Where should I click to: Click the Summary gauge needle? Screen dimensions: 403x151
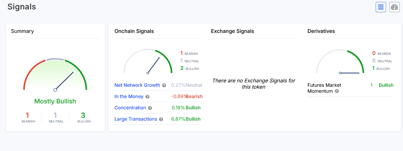point(64,81)
